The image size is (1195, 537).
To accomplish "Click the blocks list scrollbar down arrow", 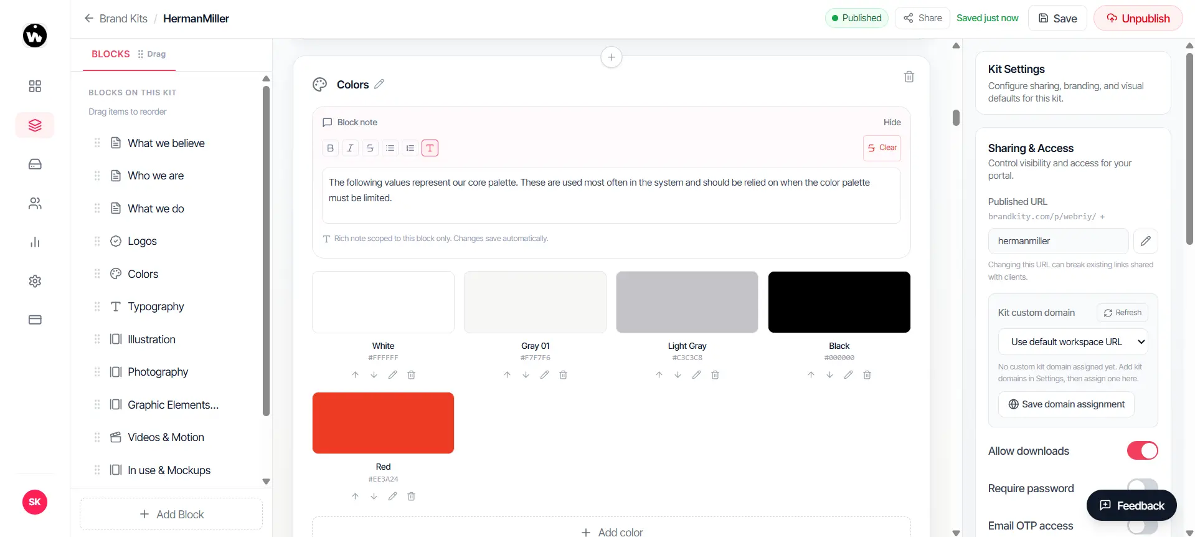I will pyautogui.click(x=266, y=482).
